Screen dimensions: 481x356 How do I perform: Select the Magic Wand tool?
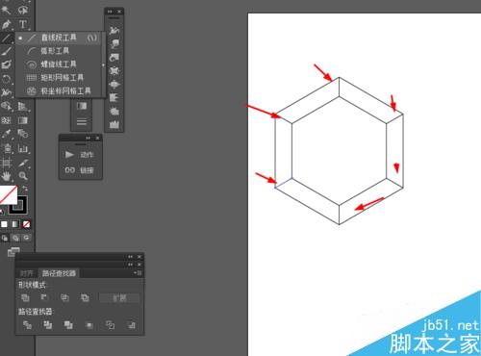point(6,10)
